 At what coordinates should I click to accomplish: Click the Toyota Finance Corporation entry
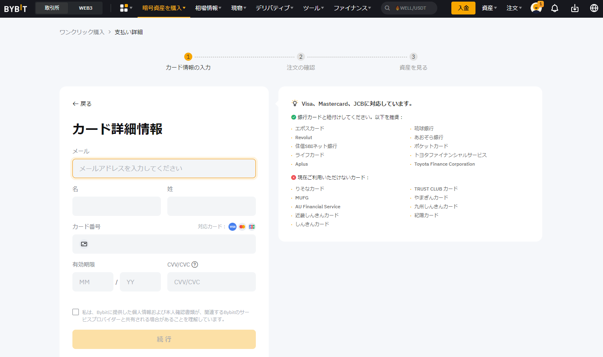pyautogui.click(x=445, y=164)
